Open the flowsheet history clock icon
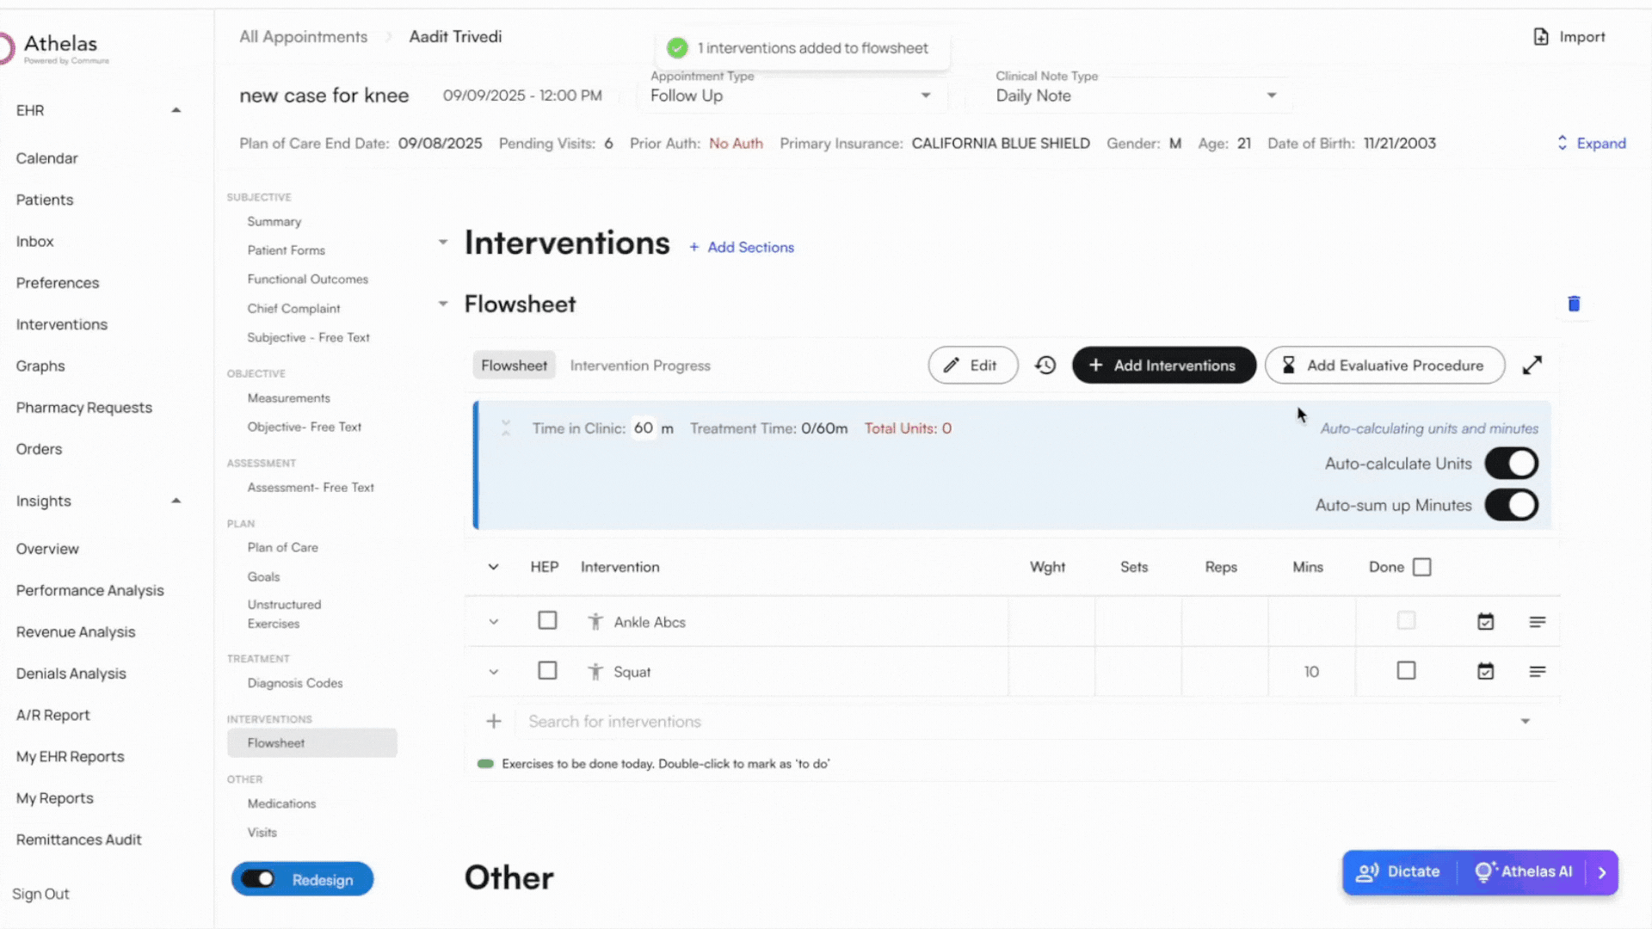 (x=1045, y=366)
